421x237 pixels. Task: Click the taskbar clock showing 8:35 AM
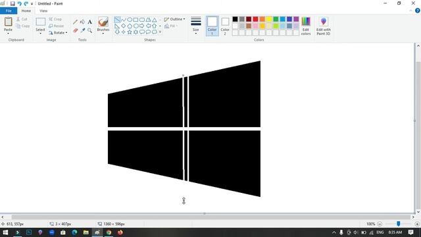click(395, 232)
